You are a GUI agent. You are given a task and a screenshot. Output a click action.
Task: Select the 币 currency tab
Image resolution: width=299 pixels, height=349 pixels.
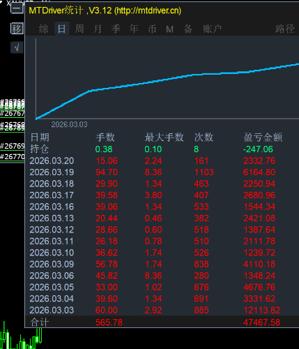(152, 29)
